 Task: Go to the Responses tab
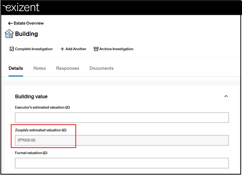(x=68, y=68)
